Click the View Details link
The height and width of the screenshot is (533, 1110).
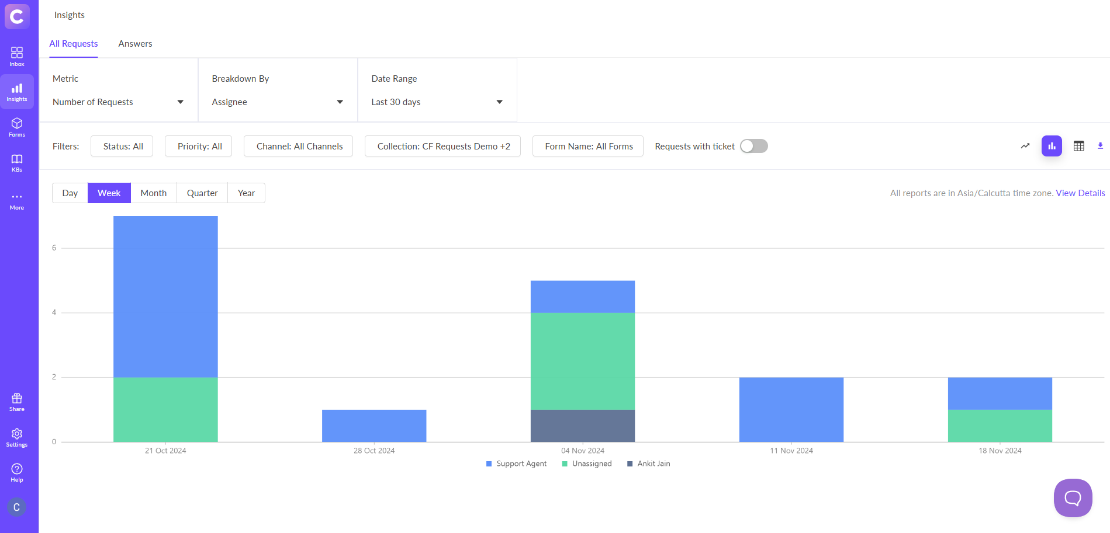pos(1080,193)
